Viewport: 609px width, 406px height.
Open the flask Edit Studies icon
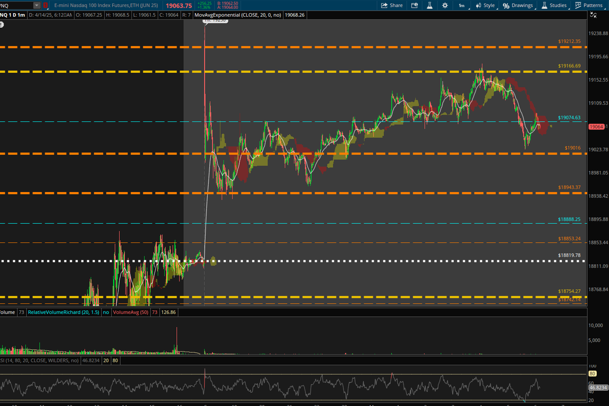coord(429,5)
